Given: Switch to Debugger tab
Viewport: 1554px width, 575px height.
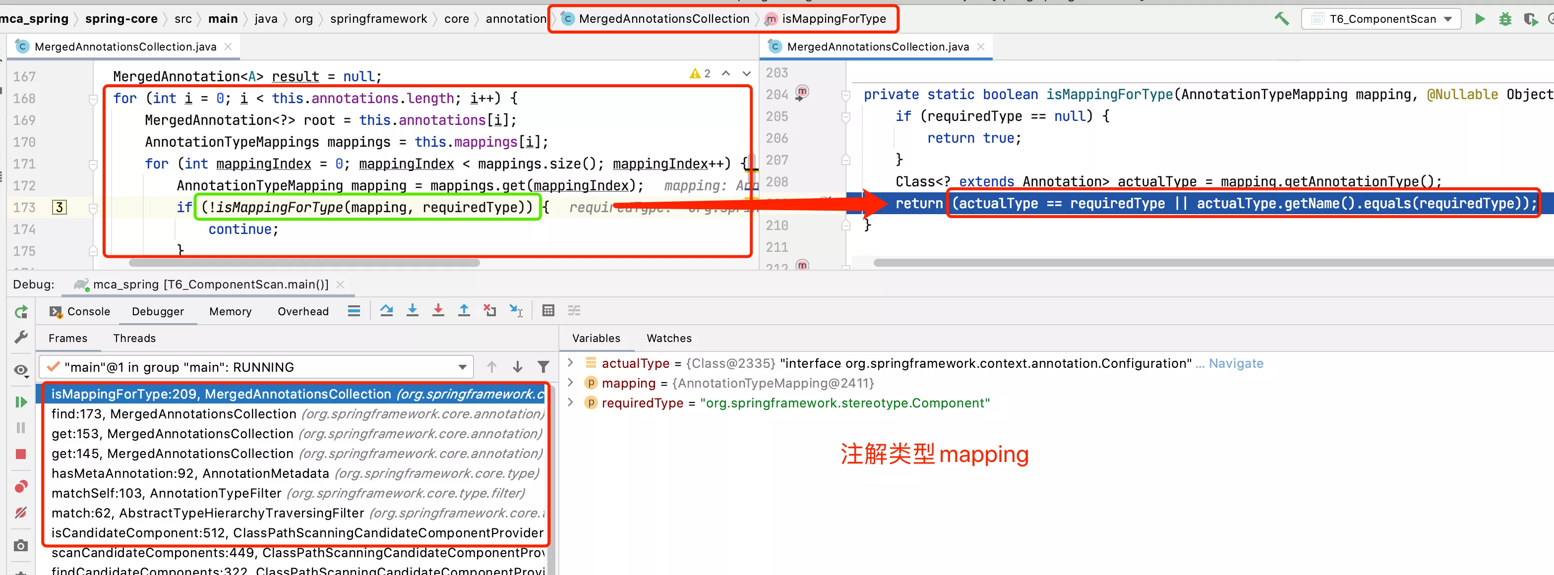Looking at the screenshot, I should coord(158,311).
